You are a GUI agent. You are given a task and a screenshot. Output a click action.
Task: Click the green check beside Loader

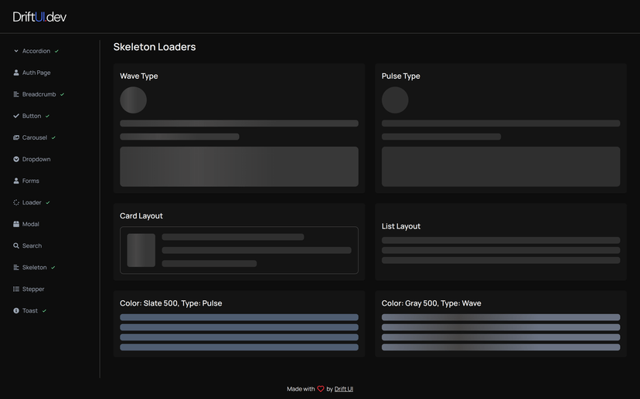(x=48, y=202)
